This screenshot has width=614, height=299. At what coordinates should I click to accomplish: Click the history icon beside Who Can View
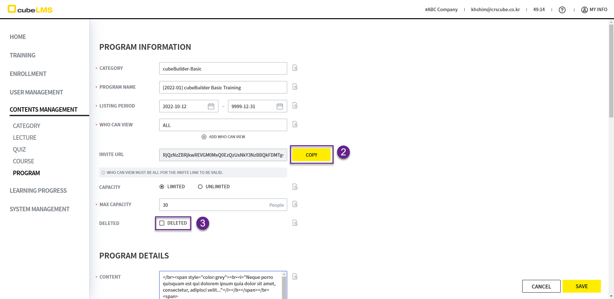(295, 124)
